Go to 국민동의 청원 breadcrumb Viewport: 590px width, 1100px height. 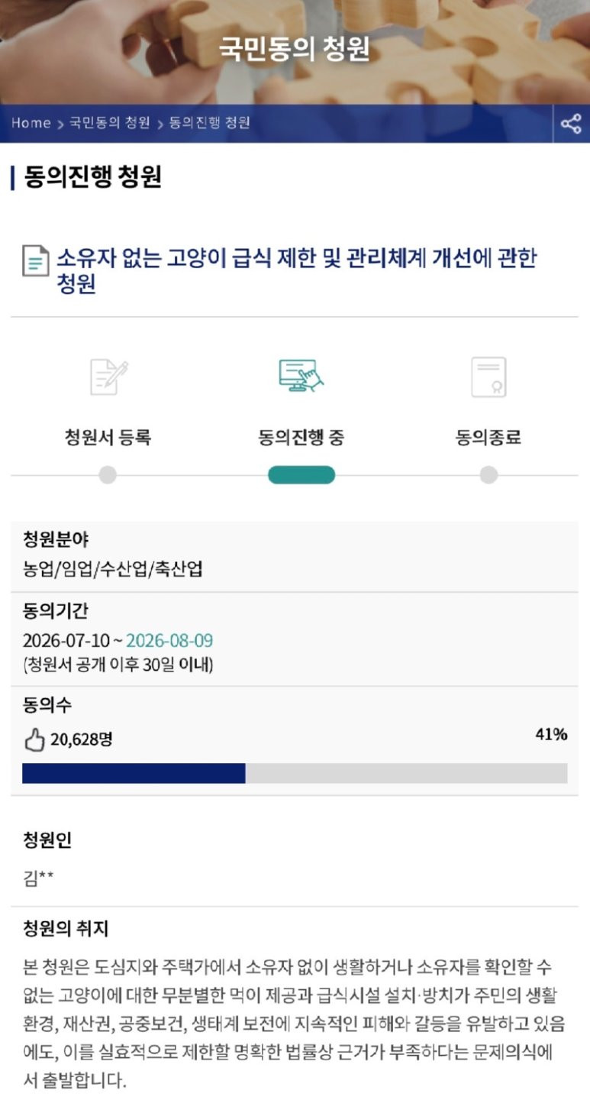pos(109,123)
